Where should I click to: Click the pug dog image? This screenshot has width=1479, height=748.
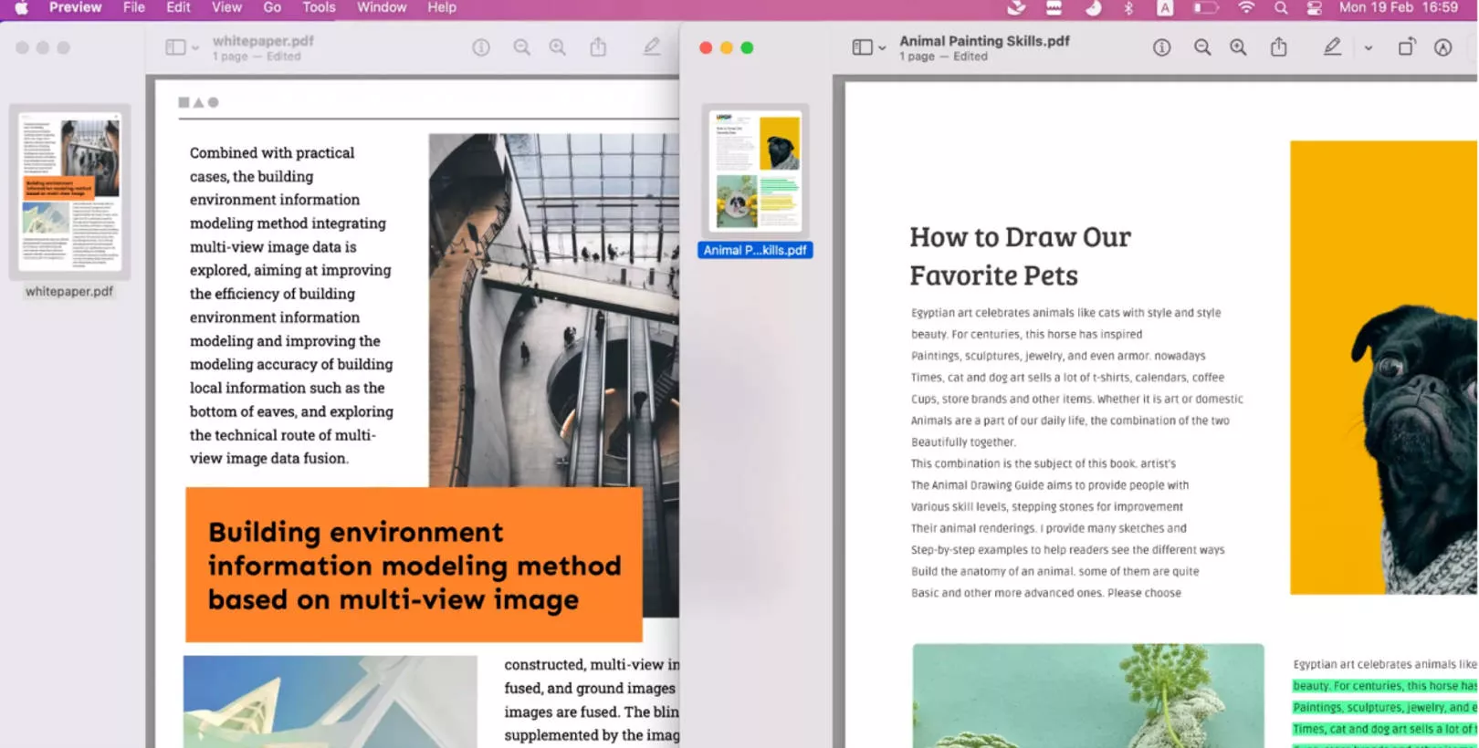coord(1383,368)
